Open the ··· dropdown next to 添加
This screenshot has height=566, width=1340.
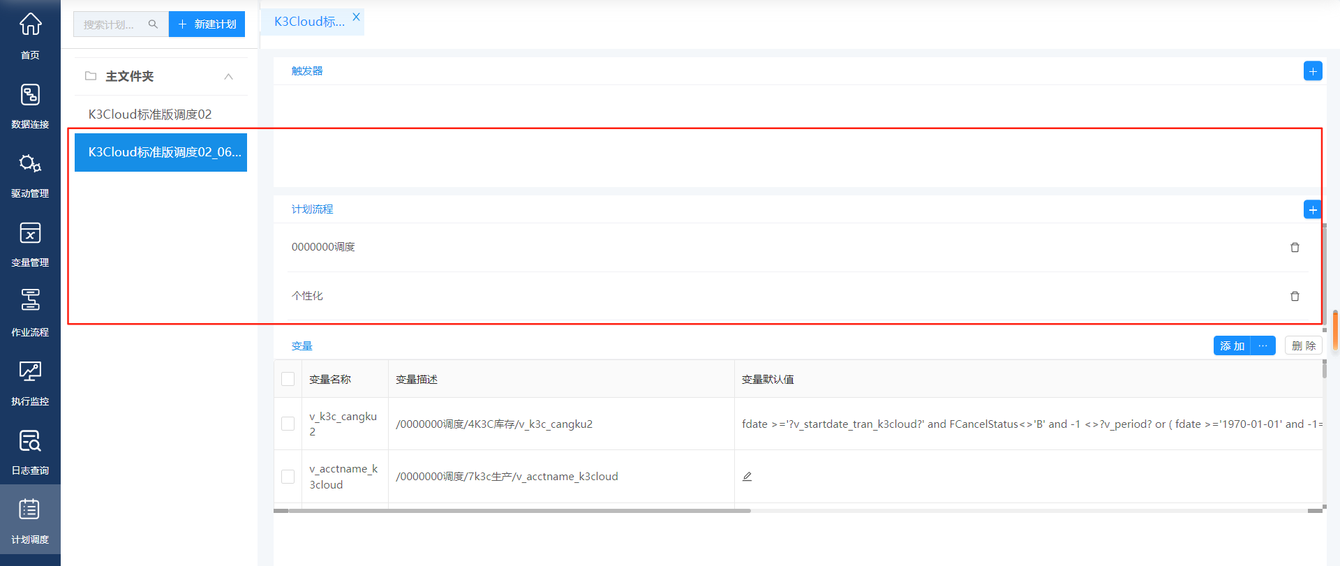click(x=1263, y=346)
